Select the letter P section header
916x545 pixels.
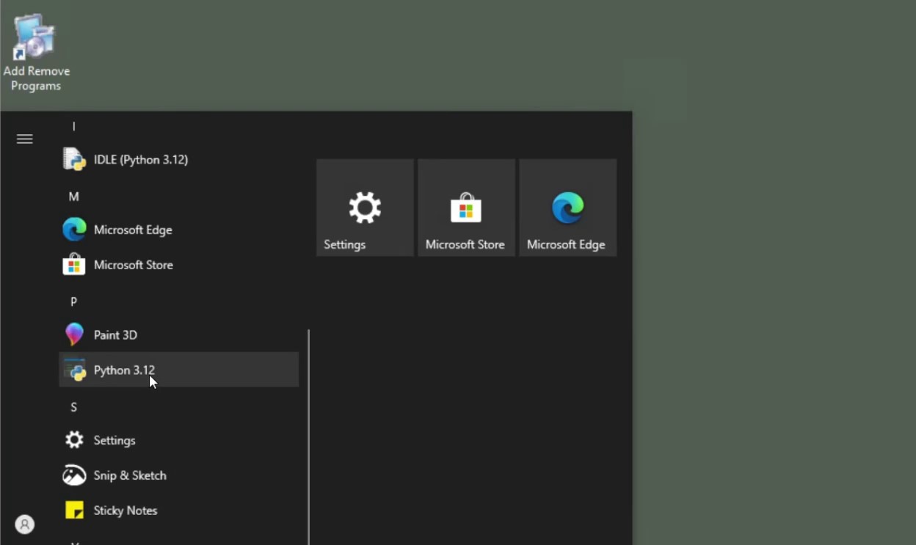point(73,301)
